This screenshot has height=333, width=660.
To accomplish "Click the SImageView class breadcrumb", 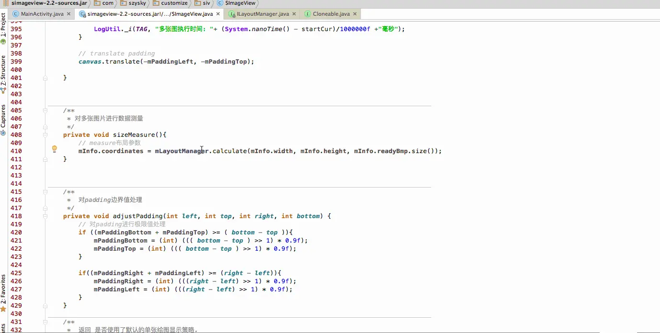I will [236, 3].
